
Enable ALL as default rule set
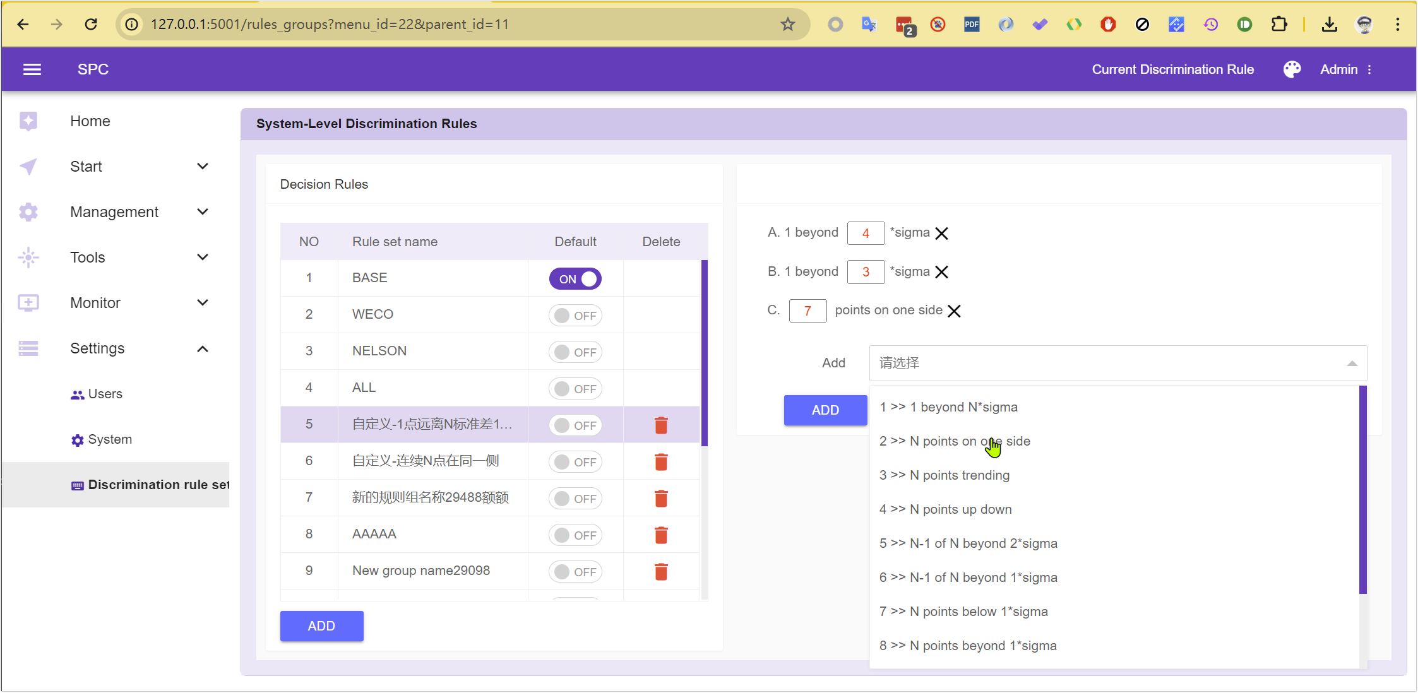[x=575, y=389]
